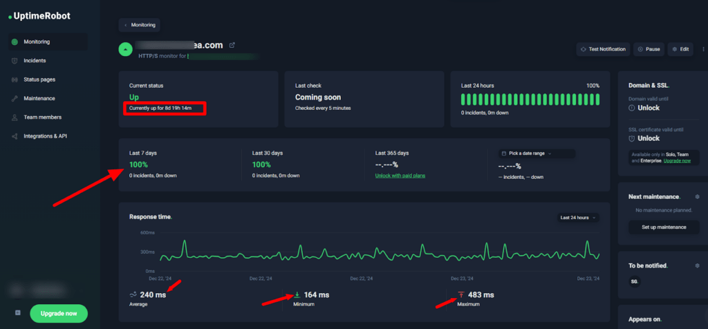708x329 pixels.
Task: Click the Integrations & API icon
Action: click(15, 137)
